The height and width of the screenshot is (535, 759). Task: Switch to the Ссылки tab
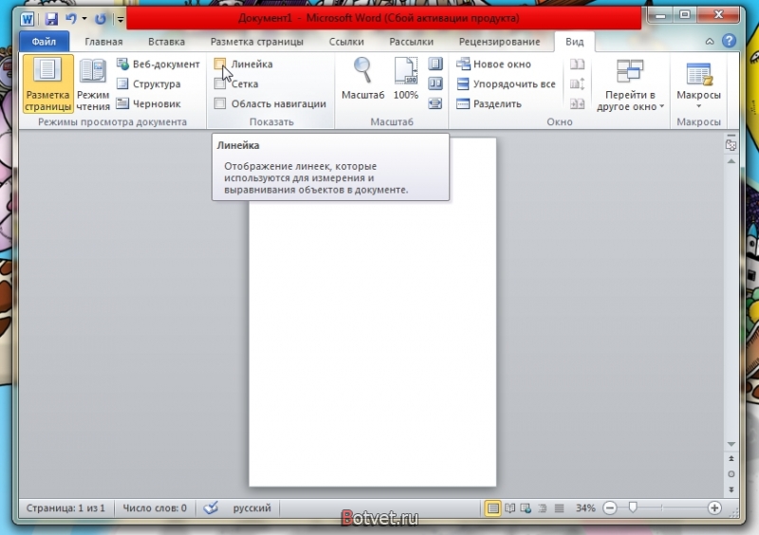346,42
